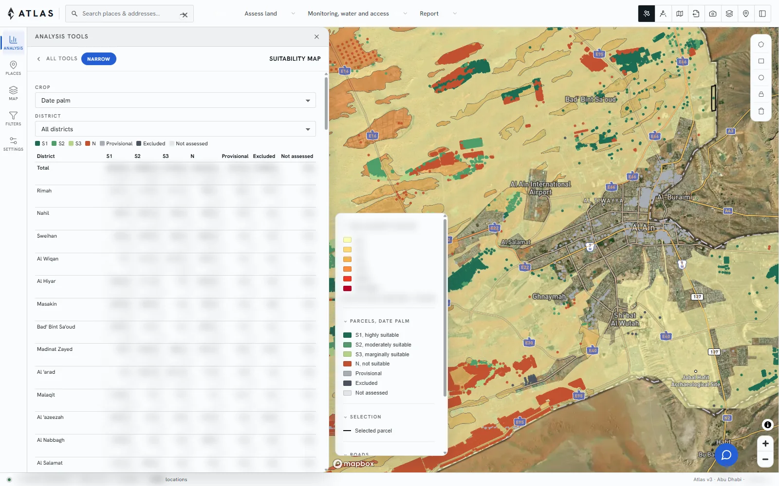Click the N, not suitable legend swatch
The width and height of the screenshot is (779, 486).
[348, 364]
